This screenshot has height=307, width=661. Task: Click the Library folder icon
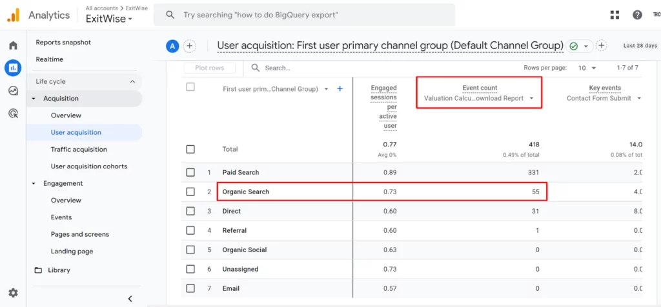(x=38, y=270)
